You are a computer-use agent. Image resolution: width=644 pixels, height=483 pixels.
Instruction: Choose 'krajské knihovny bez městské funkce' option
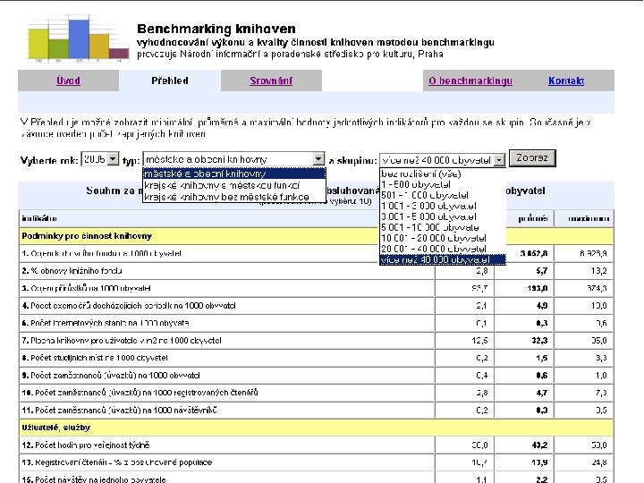[x=234, y=197]
